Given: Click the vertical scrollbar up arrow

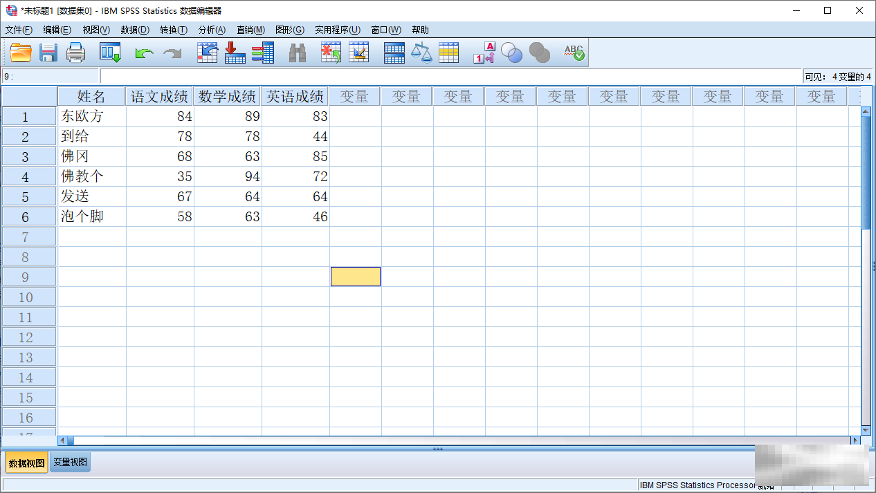Looking at the screenshot, I should tap(866, 111).
